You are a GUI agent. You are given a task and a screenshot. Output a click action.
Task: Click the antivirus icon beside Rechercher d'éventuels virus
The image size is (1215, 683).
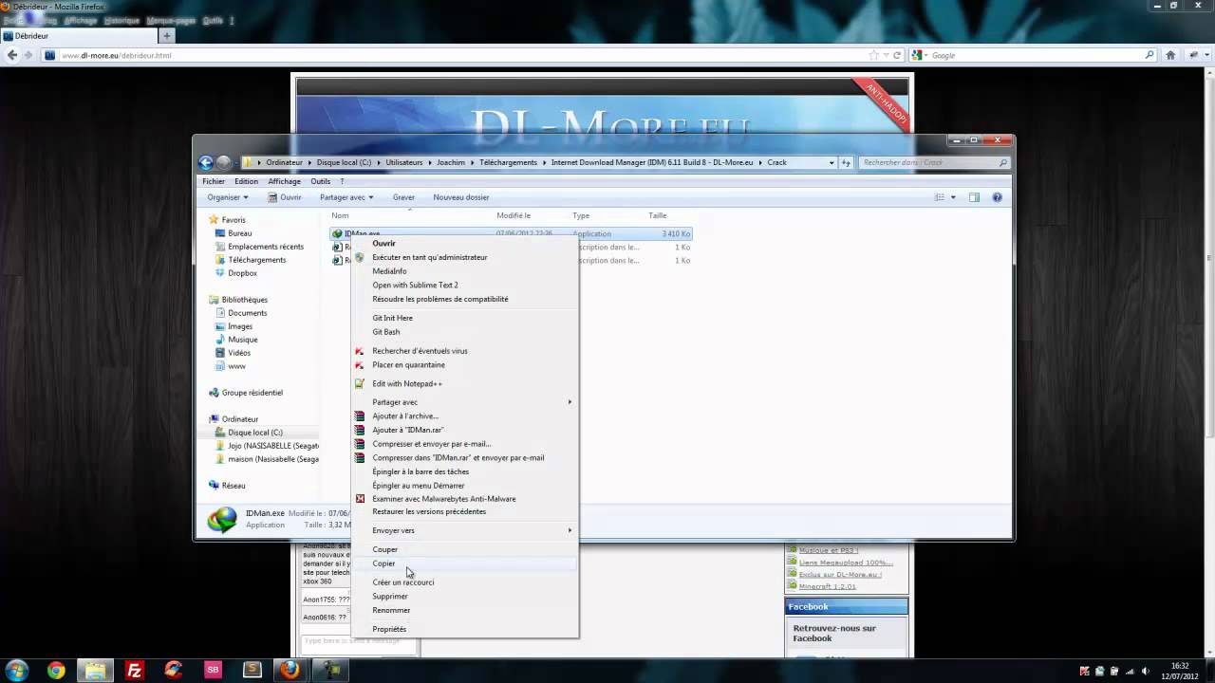click(360, 351)
